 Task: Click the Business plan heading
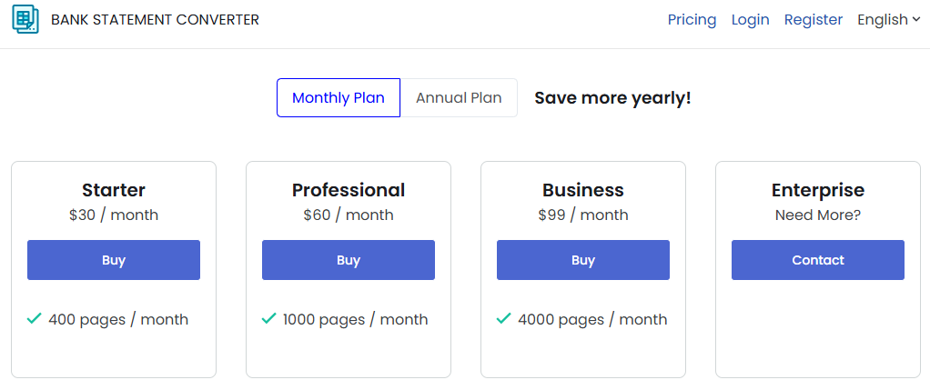click(x=583, y=190)
